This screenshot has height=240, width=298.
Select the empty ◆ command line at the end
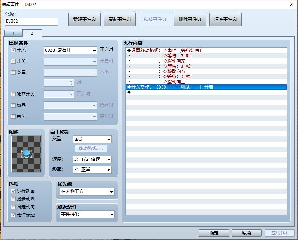pyautogui.click(x=206, y=92)
